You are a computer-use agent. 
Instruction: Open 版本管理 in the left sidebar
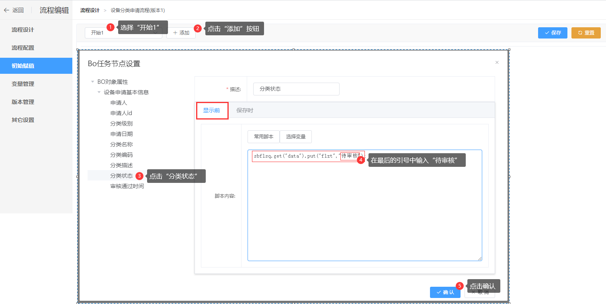click(36, 102)
